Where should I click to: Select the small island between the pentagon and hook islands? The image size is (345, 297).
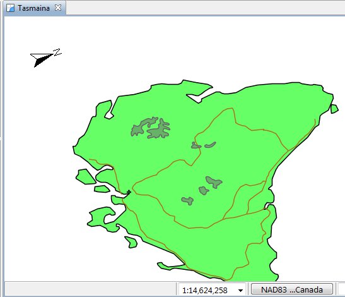102,189
